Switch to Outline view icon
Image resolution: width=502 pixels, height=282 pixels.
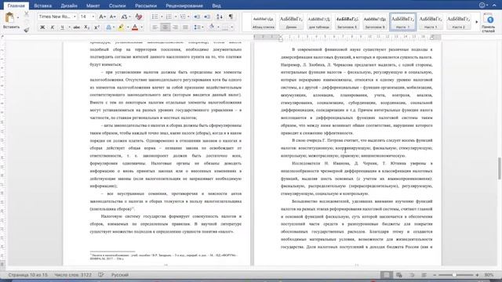412,275
